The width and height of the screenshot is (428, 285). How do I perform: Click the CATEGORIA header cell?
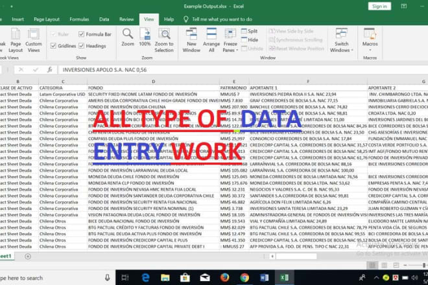(63, 88)
